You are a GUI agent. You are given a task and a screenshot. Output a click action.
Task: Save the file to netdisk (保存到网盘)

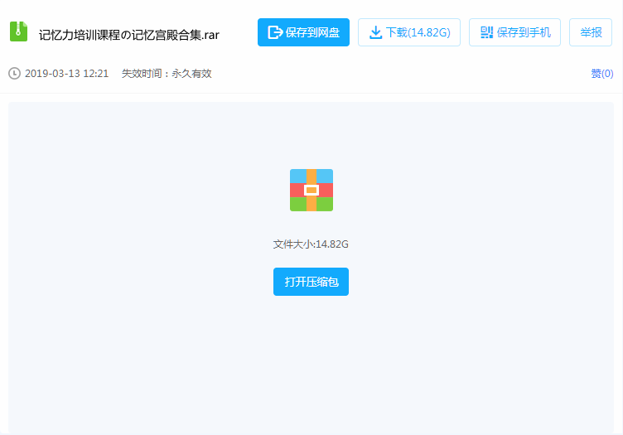[303, 32]
